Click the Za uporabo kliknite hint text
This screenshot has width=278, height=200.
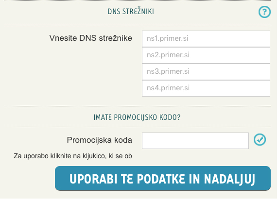click(x=73, y=156)
